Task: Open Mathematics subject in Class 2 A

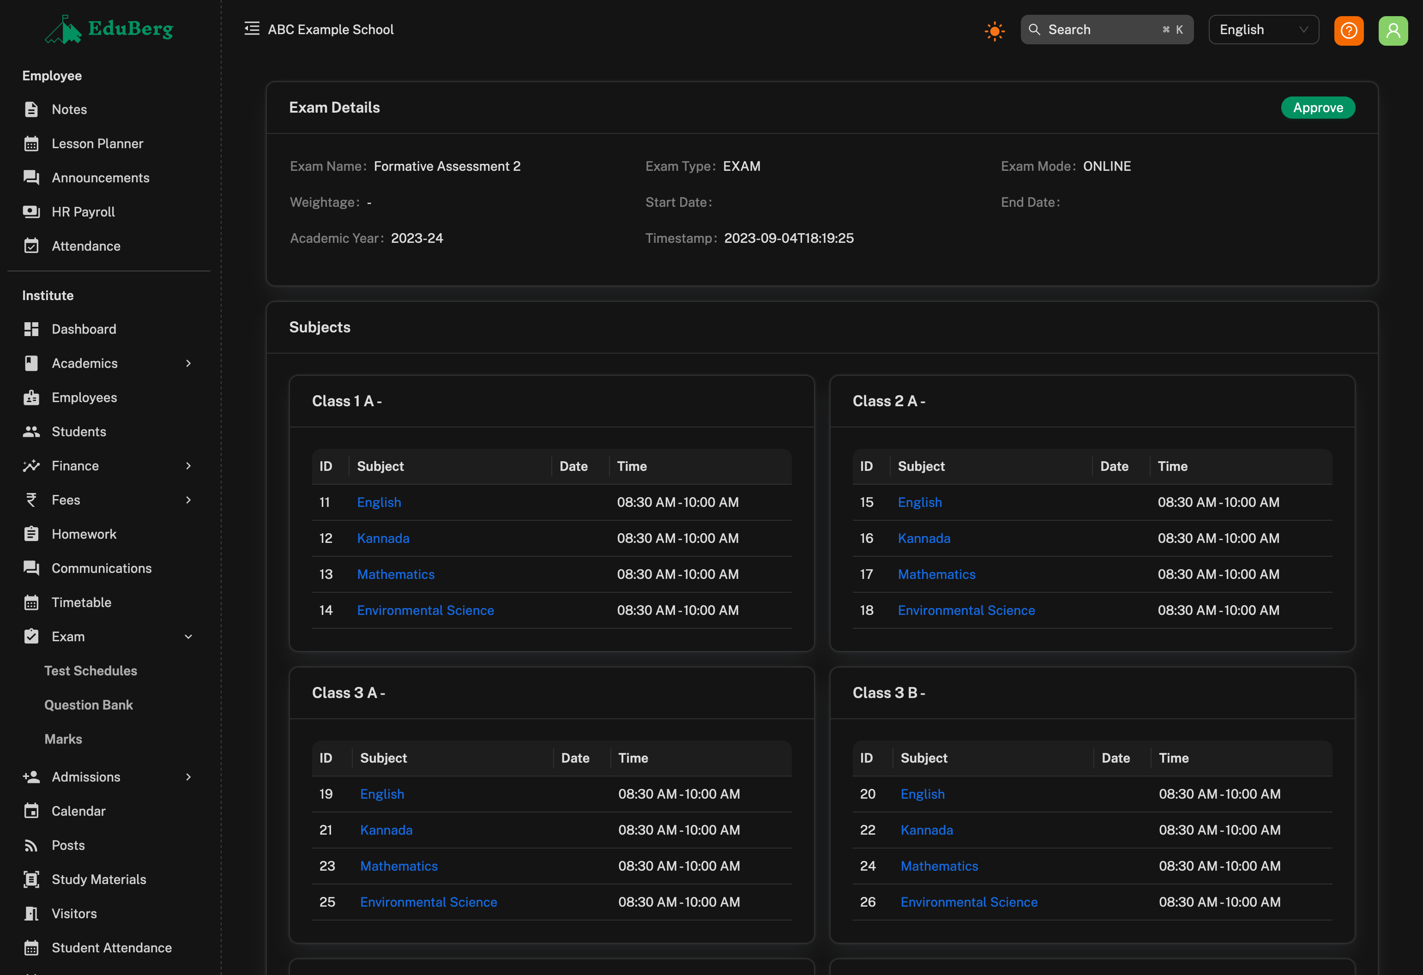Action: pyautogui.click(x=936, y=575)
